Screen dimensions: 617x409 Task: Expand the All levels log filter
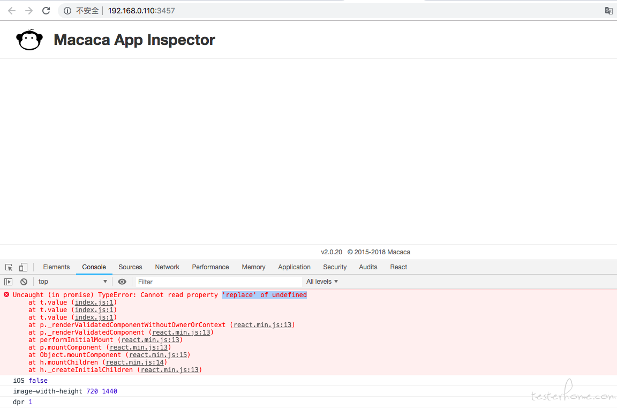[322, 282]
